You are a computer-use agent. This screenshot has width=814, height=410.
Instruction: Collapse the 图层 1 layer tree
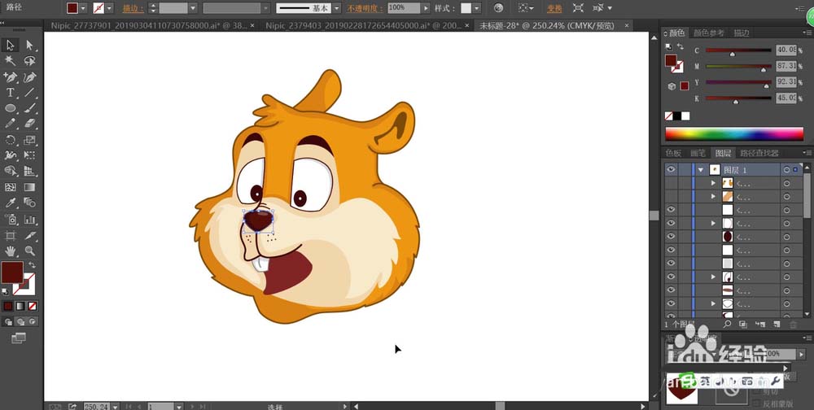700,170
